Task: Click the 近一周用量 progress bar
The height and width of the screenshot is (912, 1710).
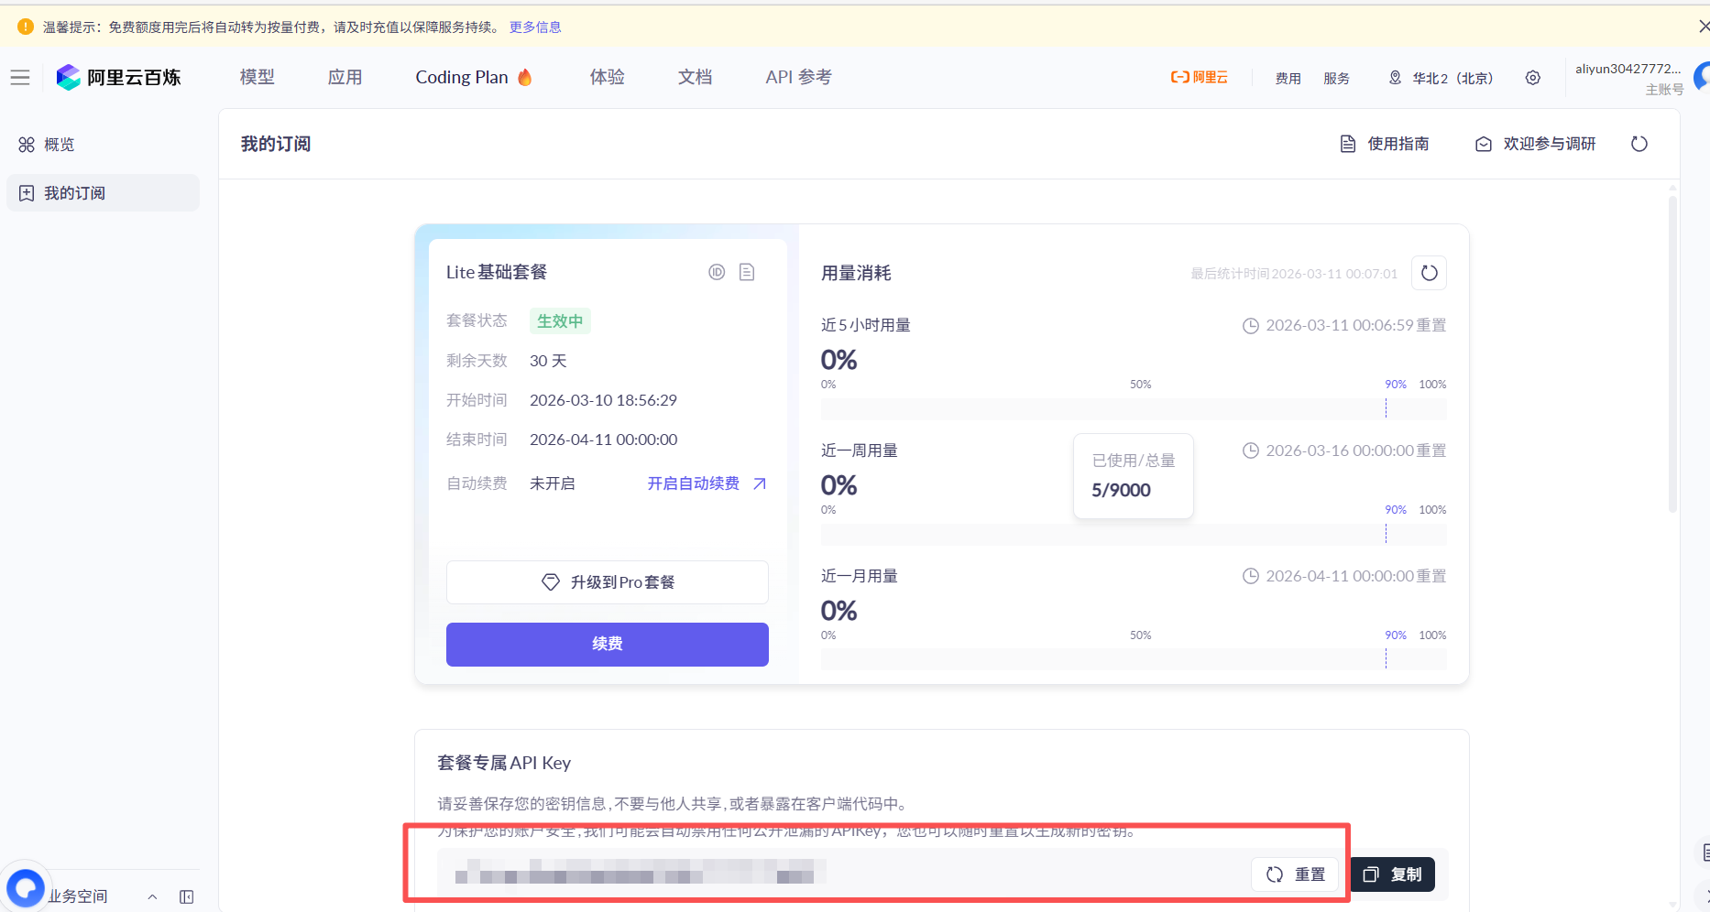Action: pos(1134,534)
